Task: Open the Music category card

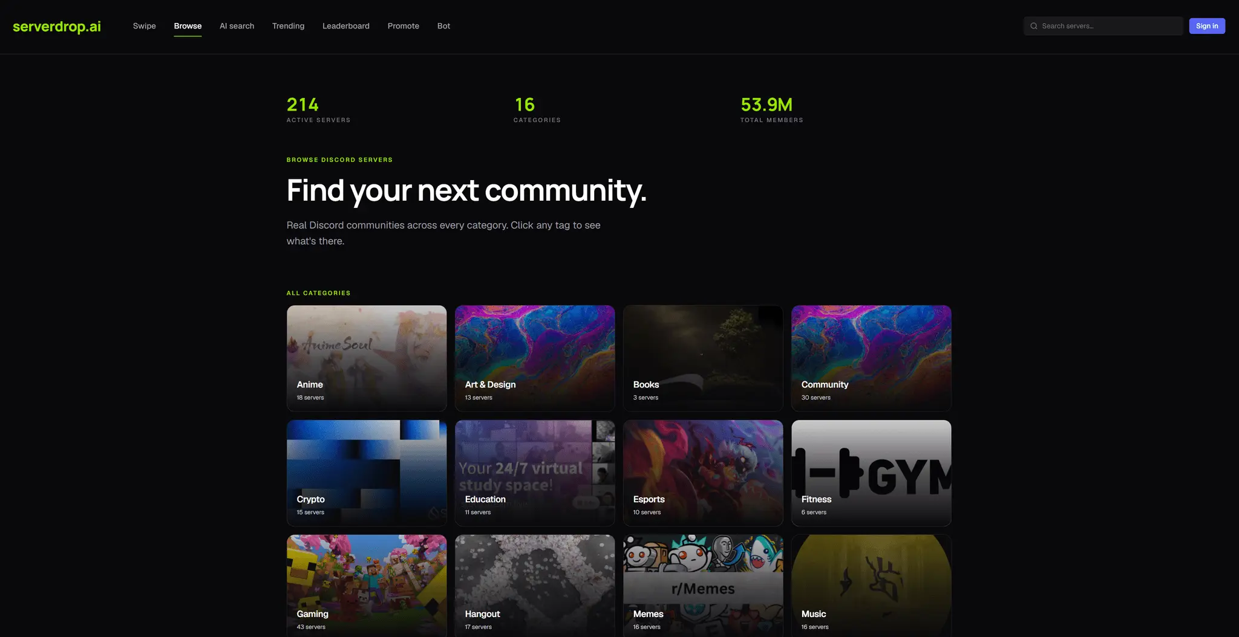Action: tap(871, 586)
